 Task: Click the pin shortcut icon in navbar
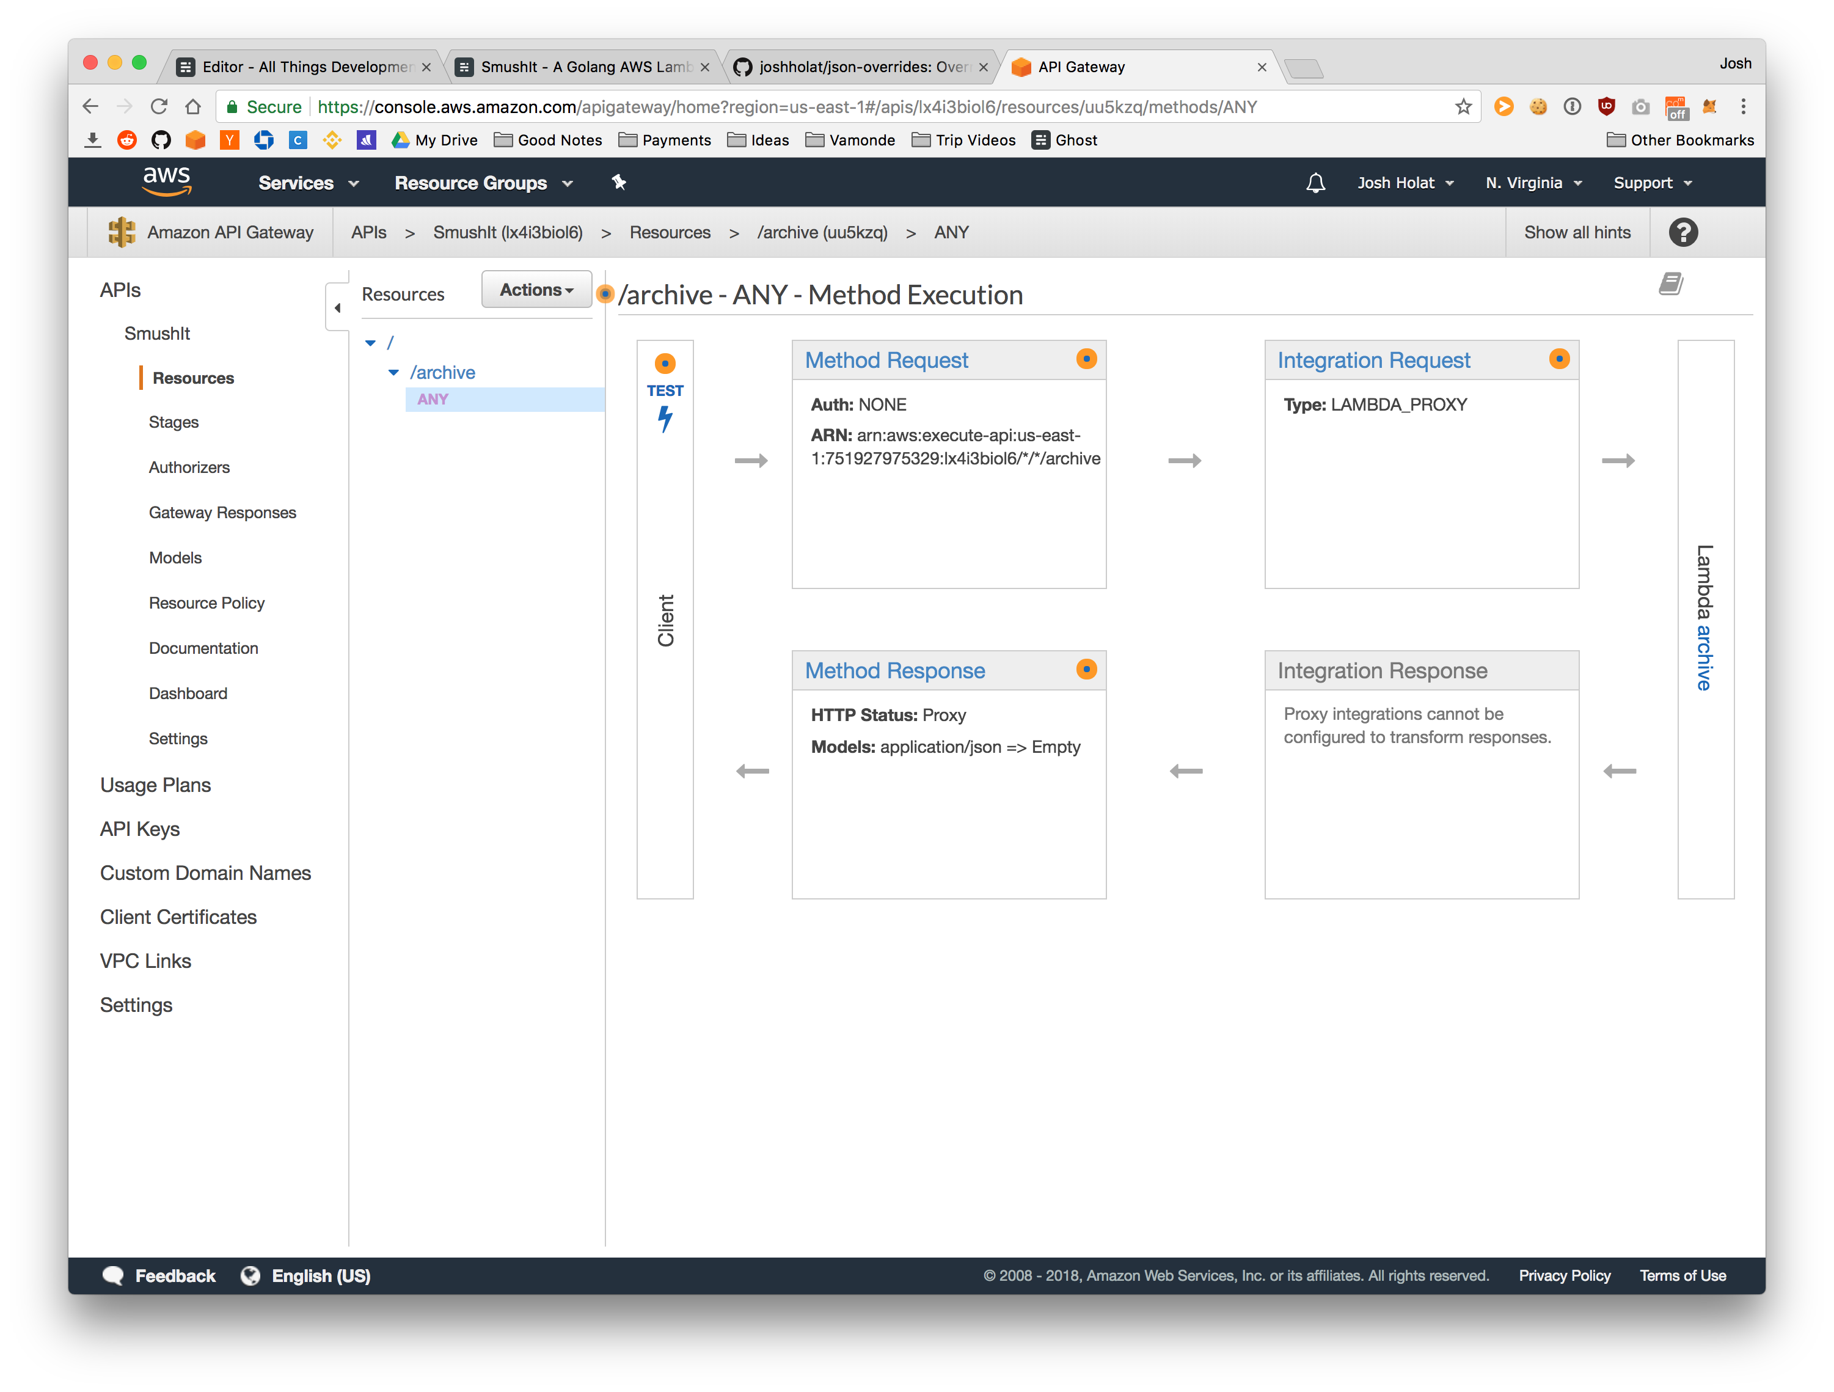[618, 182]
